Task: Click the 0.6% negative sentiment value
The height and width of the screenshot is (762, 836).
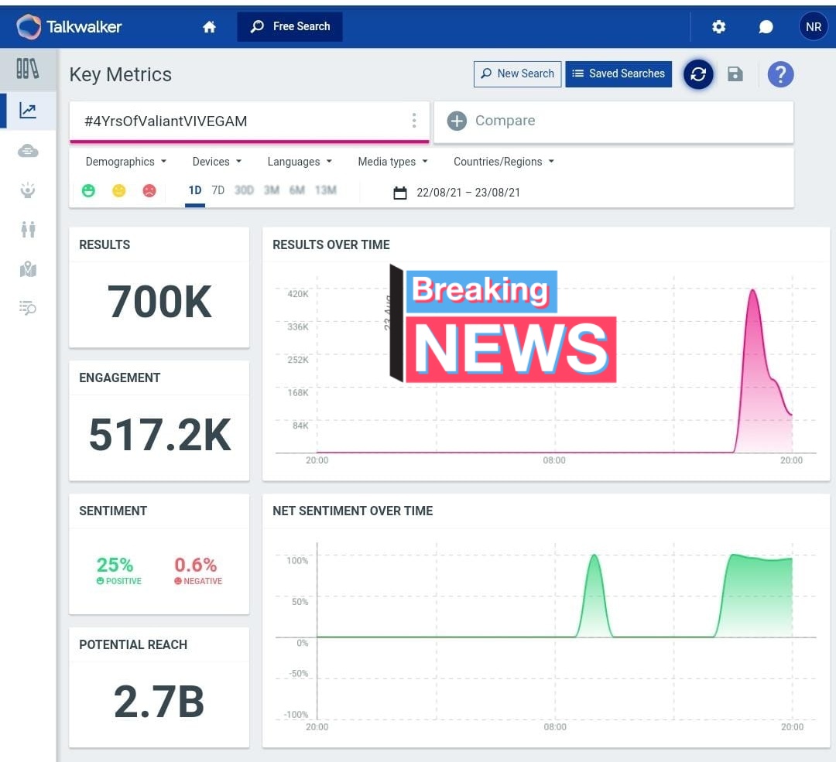Action: click(195, 565)
